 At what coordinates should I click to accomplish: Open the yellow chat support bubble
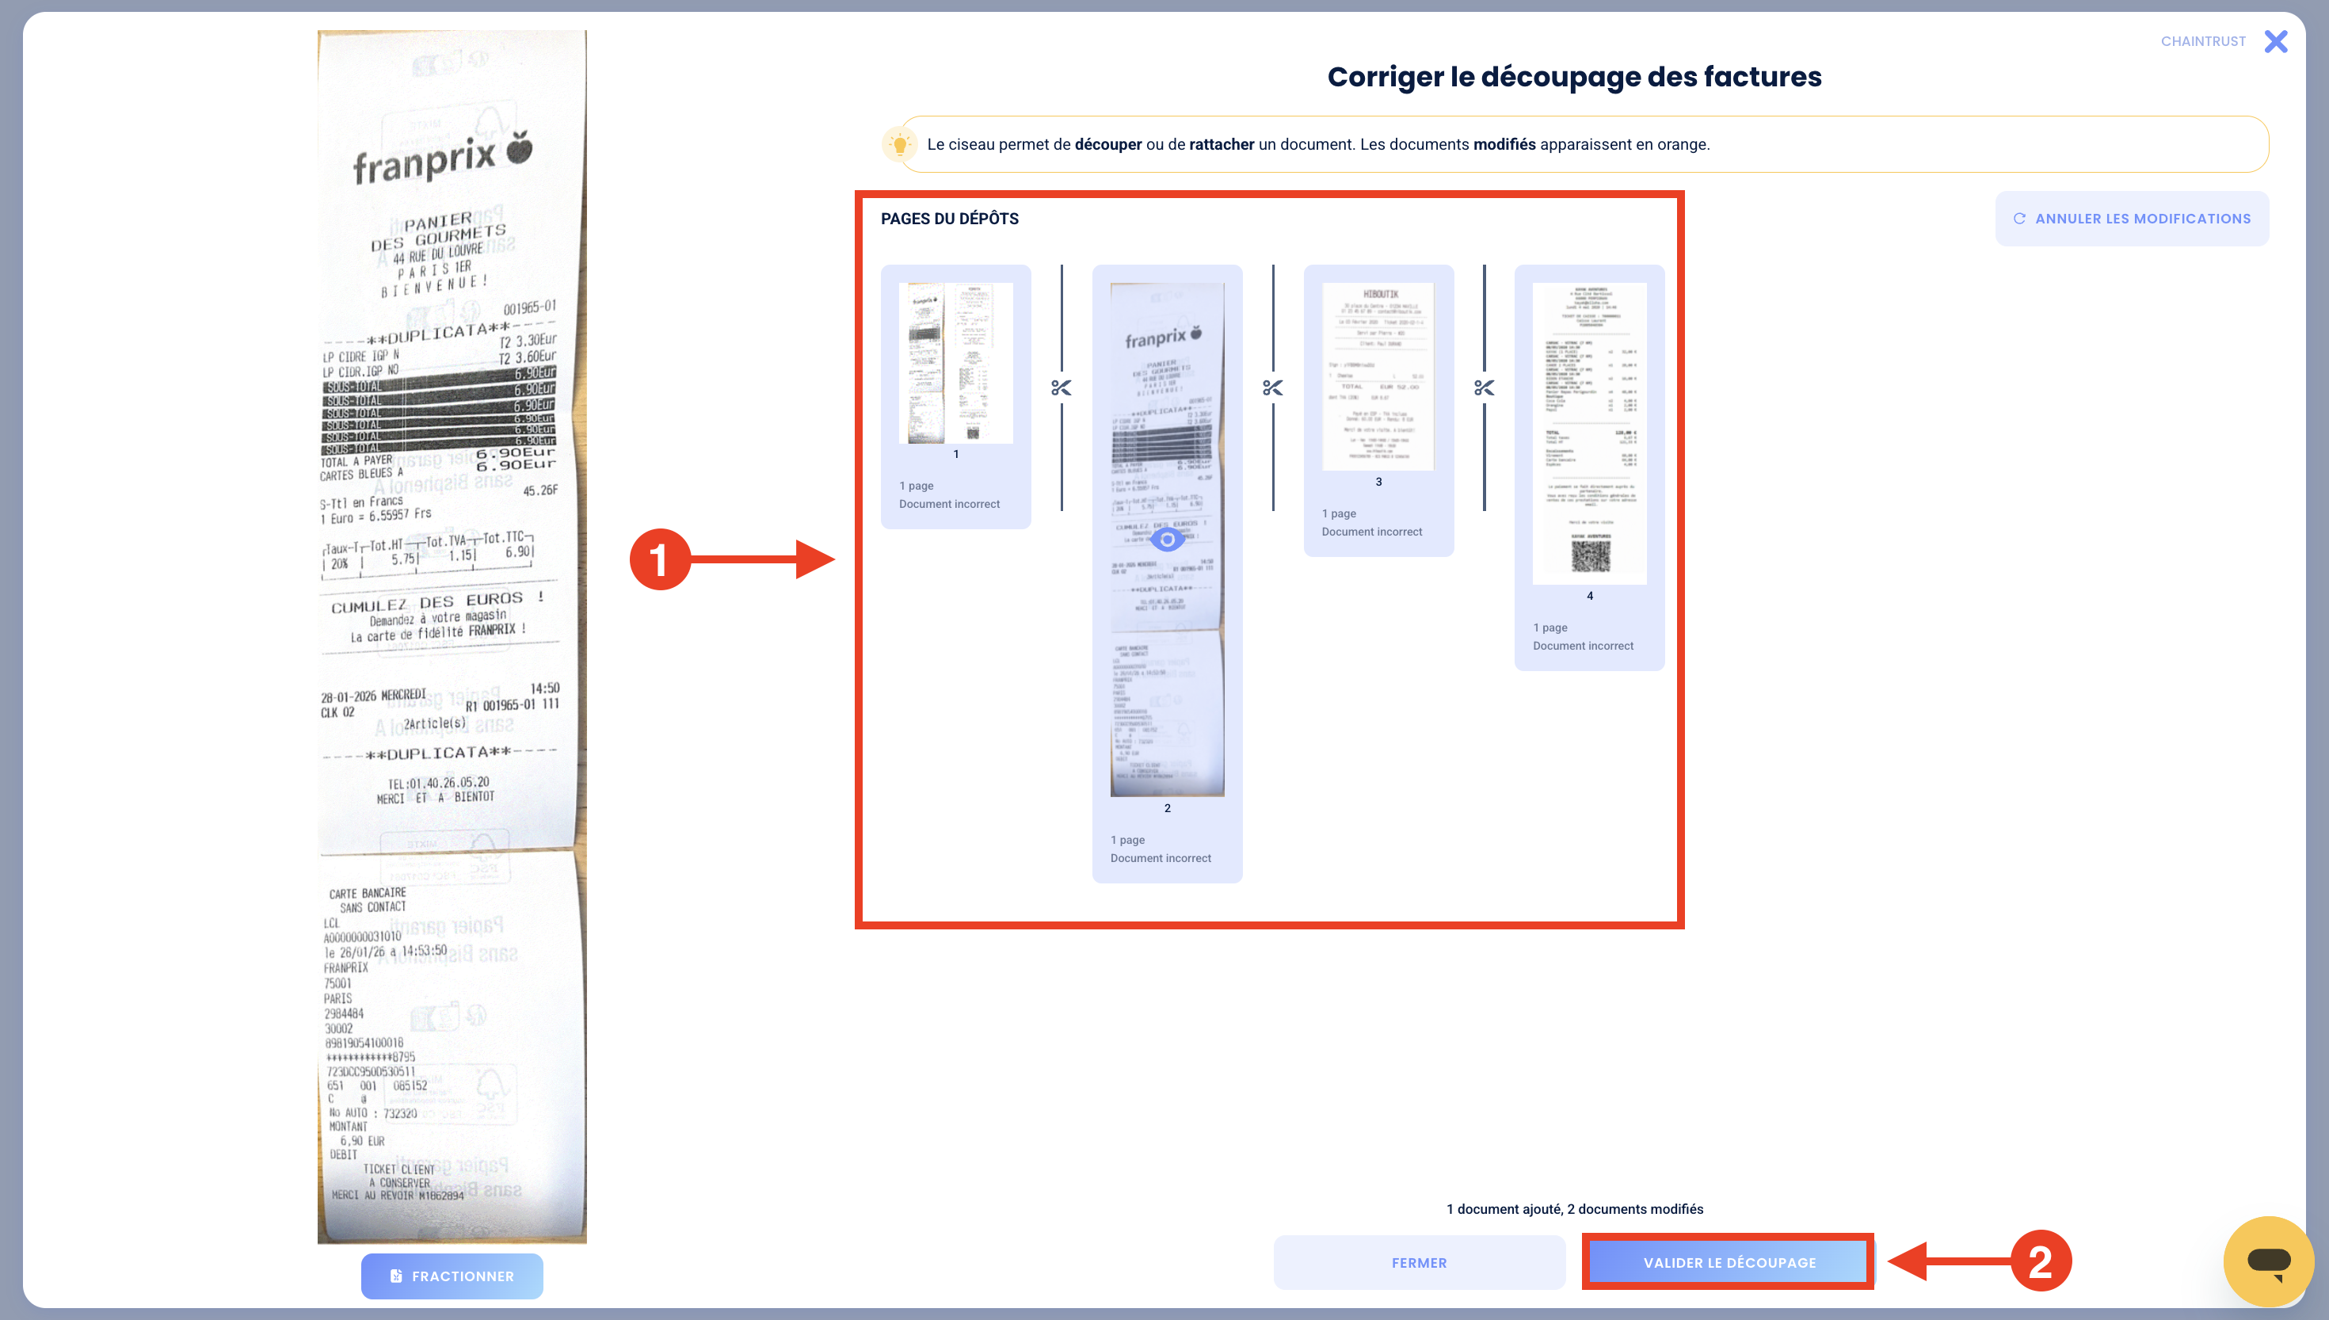pos(2268,1261)
